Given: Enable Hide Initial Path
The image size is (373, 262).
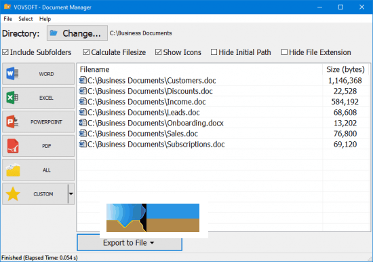Looking at the screenshot, I should [214, 52].
